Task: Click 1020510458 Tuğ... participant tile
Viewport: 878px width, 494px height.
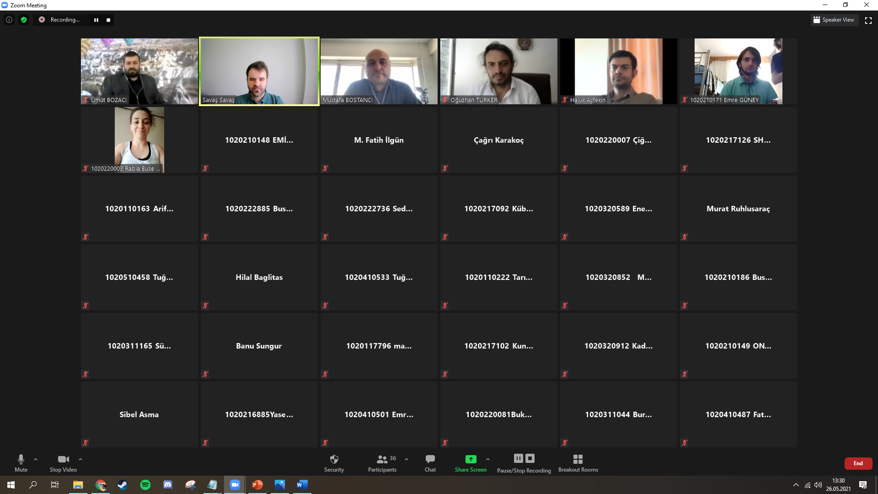Action: (x=139, y=277)
